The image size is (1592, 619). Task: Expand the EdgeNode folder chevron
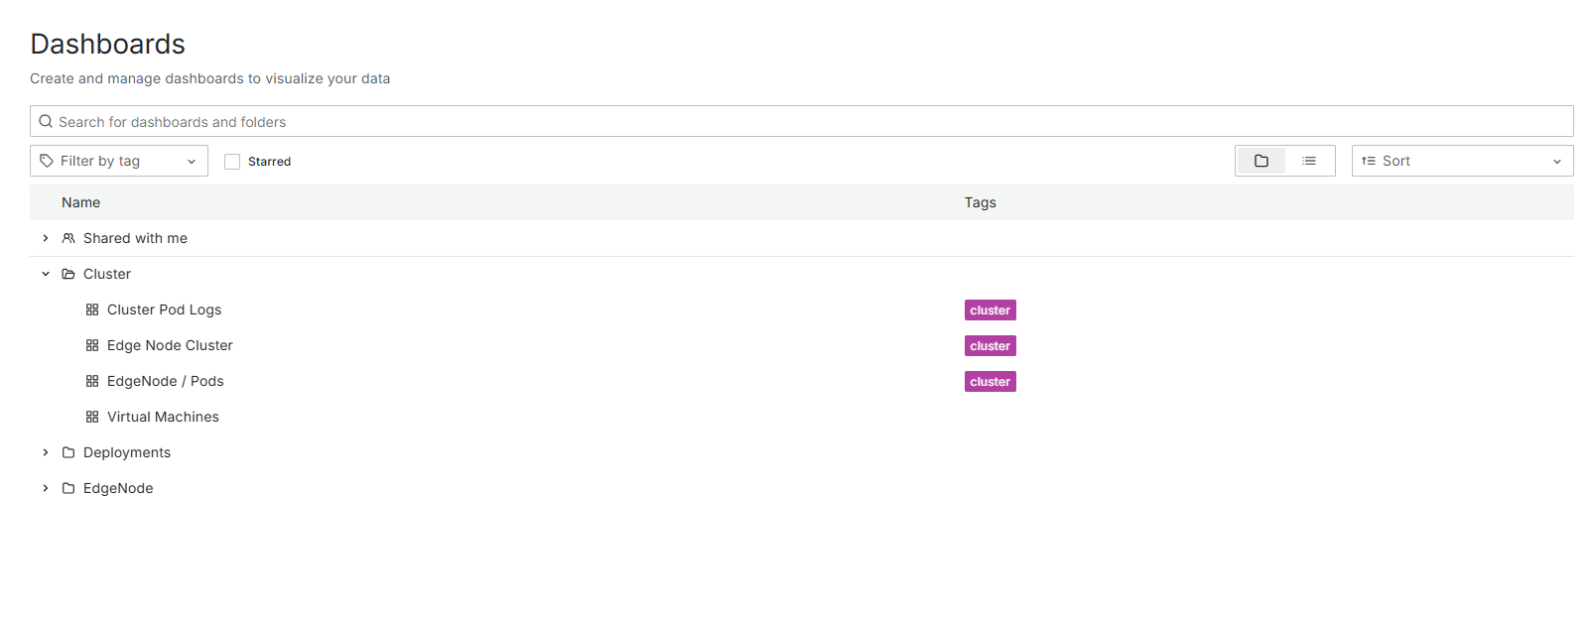(x=46, y=488)
